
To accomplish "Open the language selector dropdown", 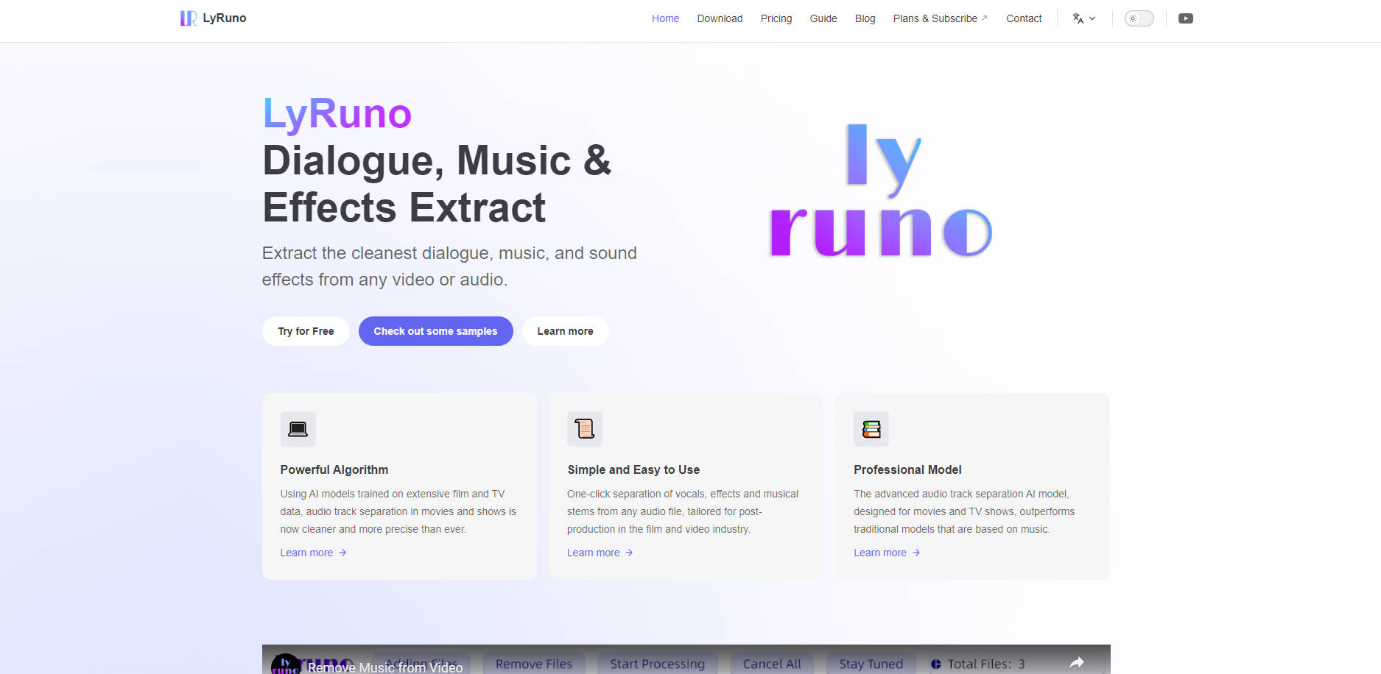I will [x=1083, y=18].
